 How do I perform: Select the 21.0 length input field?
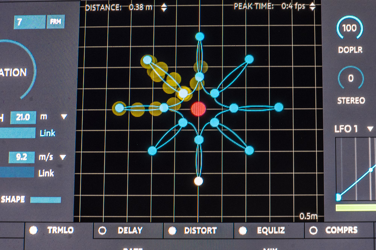23,117
